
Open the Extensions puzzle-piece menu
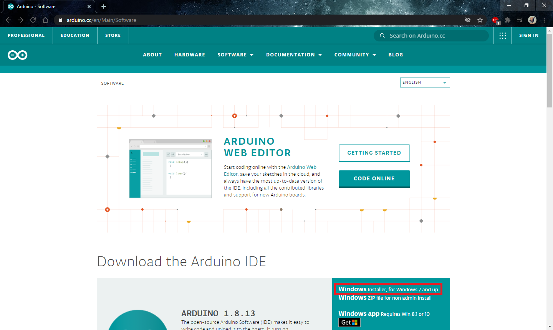(x=508, y=20)
